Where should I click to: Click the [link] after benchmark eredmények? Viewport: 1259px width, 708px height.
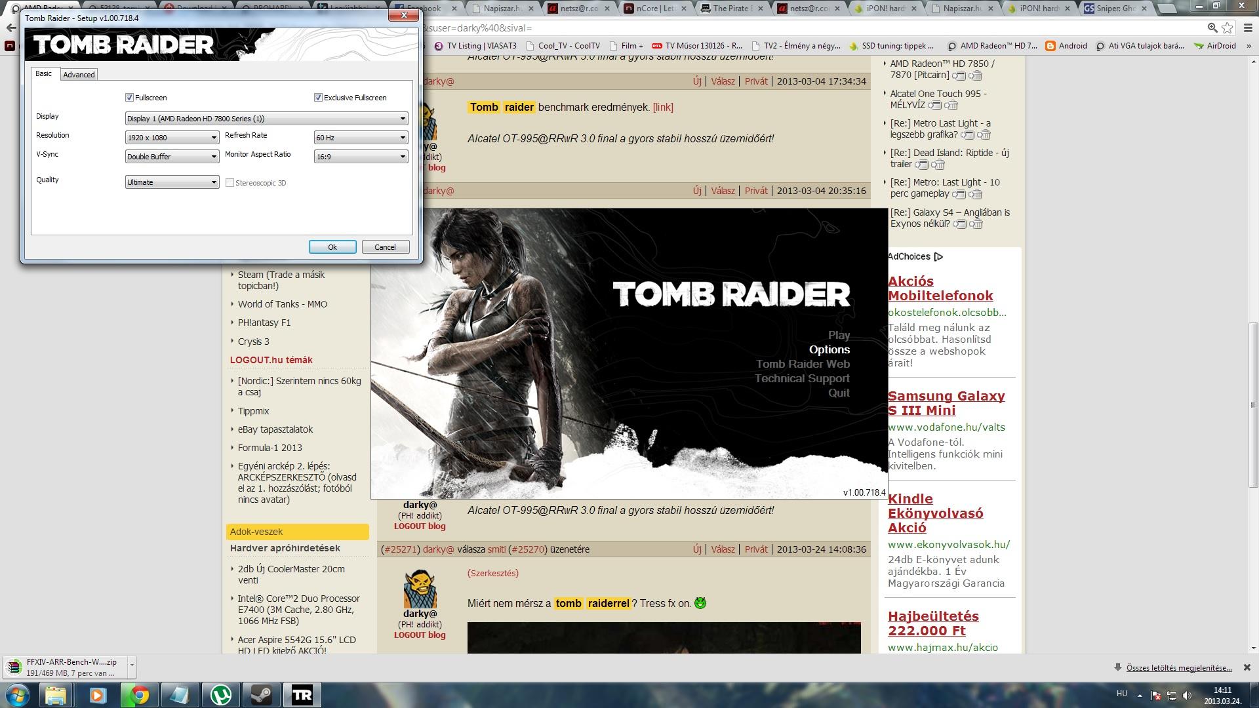click(663, 108)
